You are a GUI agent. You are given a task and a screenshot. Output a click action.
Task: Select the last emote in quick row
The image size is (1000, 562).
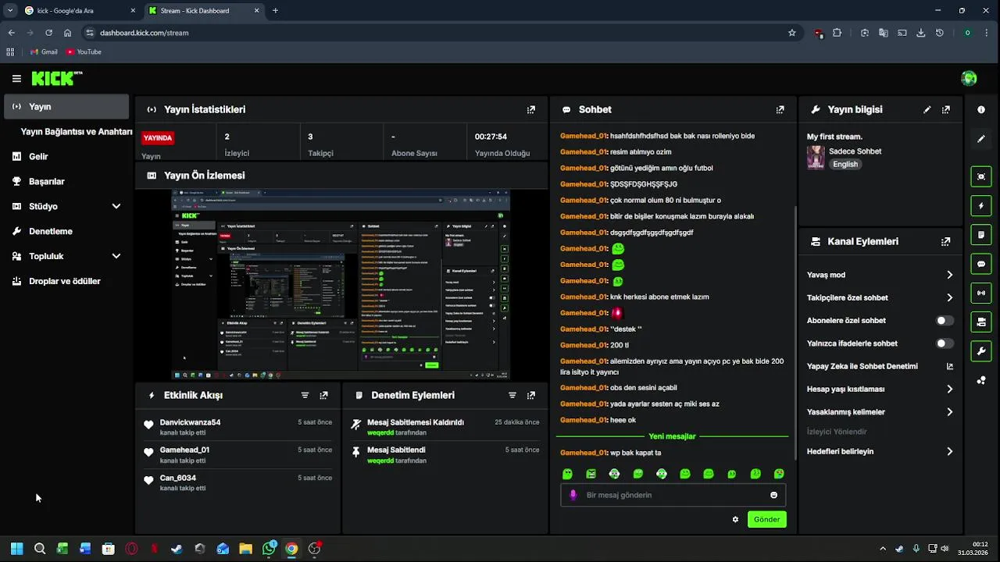coord(779,474)
